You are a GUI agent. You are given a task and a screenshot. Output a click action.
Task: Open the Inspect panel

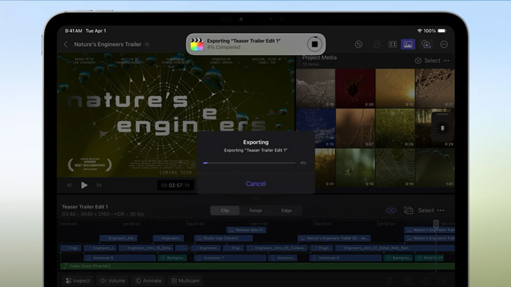(x=78, y=281)
